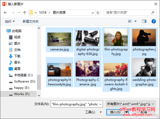Viewport: 160px width, 119px height.
Task: Expand the file name dropdown
Action: tap(101, 104)
